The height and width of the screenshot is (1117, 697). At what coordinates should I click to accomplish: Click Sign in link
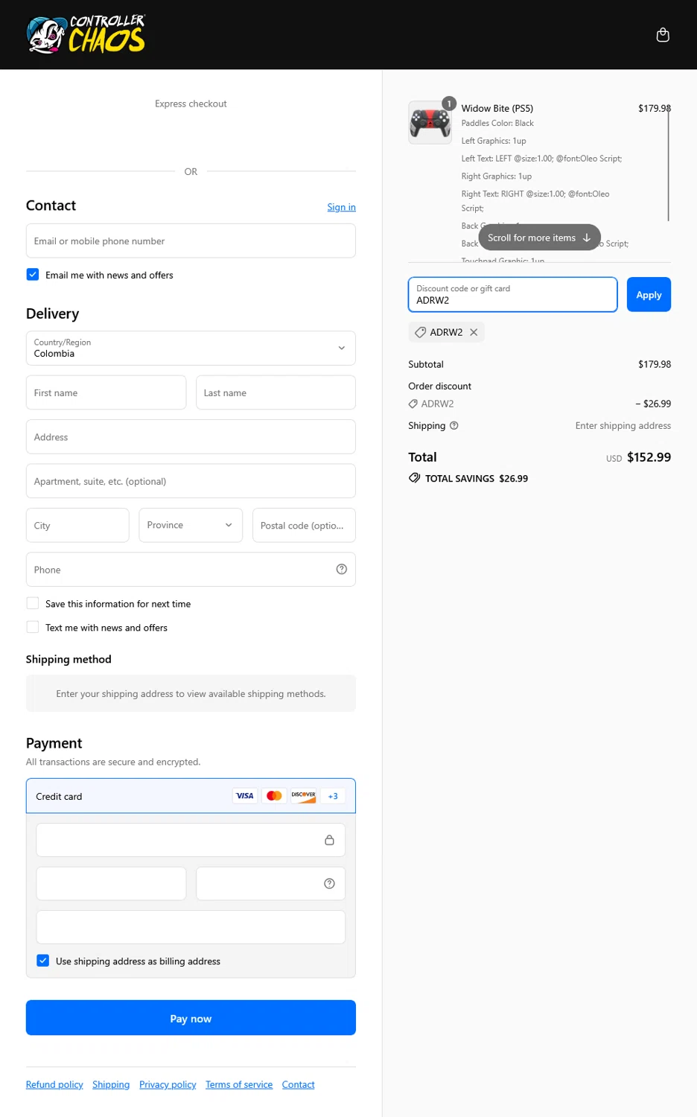[x=341, y=207]
